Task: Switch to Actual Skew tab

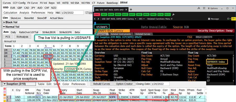Action: [x=57, y=18]
